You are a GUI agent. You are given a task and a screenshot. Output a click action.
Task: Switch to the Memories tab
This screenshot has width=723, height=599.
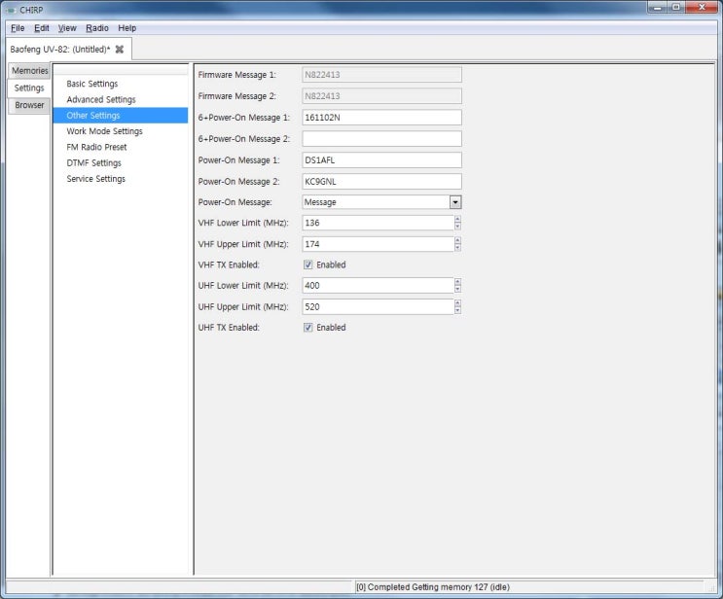tap(29, 70)
